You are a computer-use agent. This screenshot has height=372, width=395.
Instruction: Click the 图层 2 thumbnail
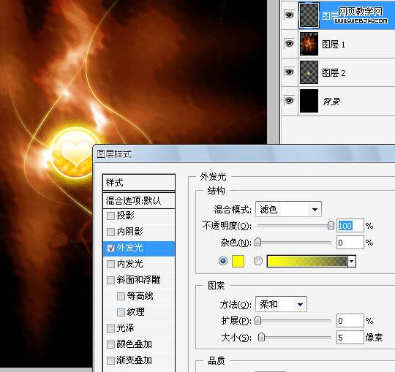[x=309, y=72]
